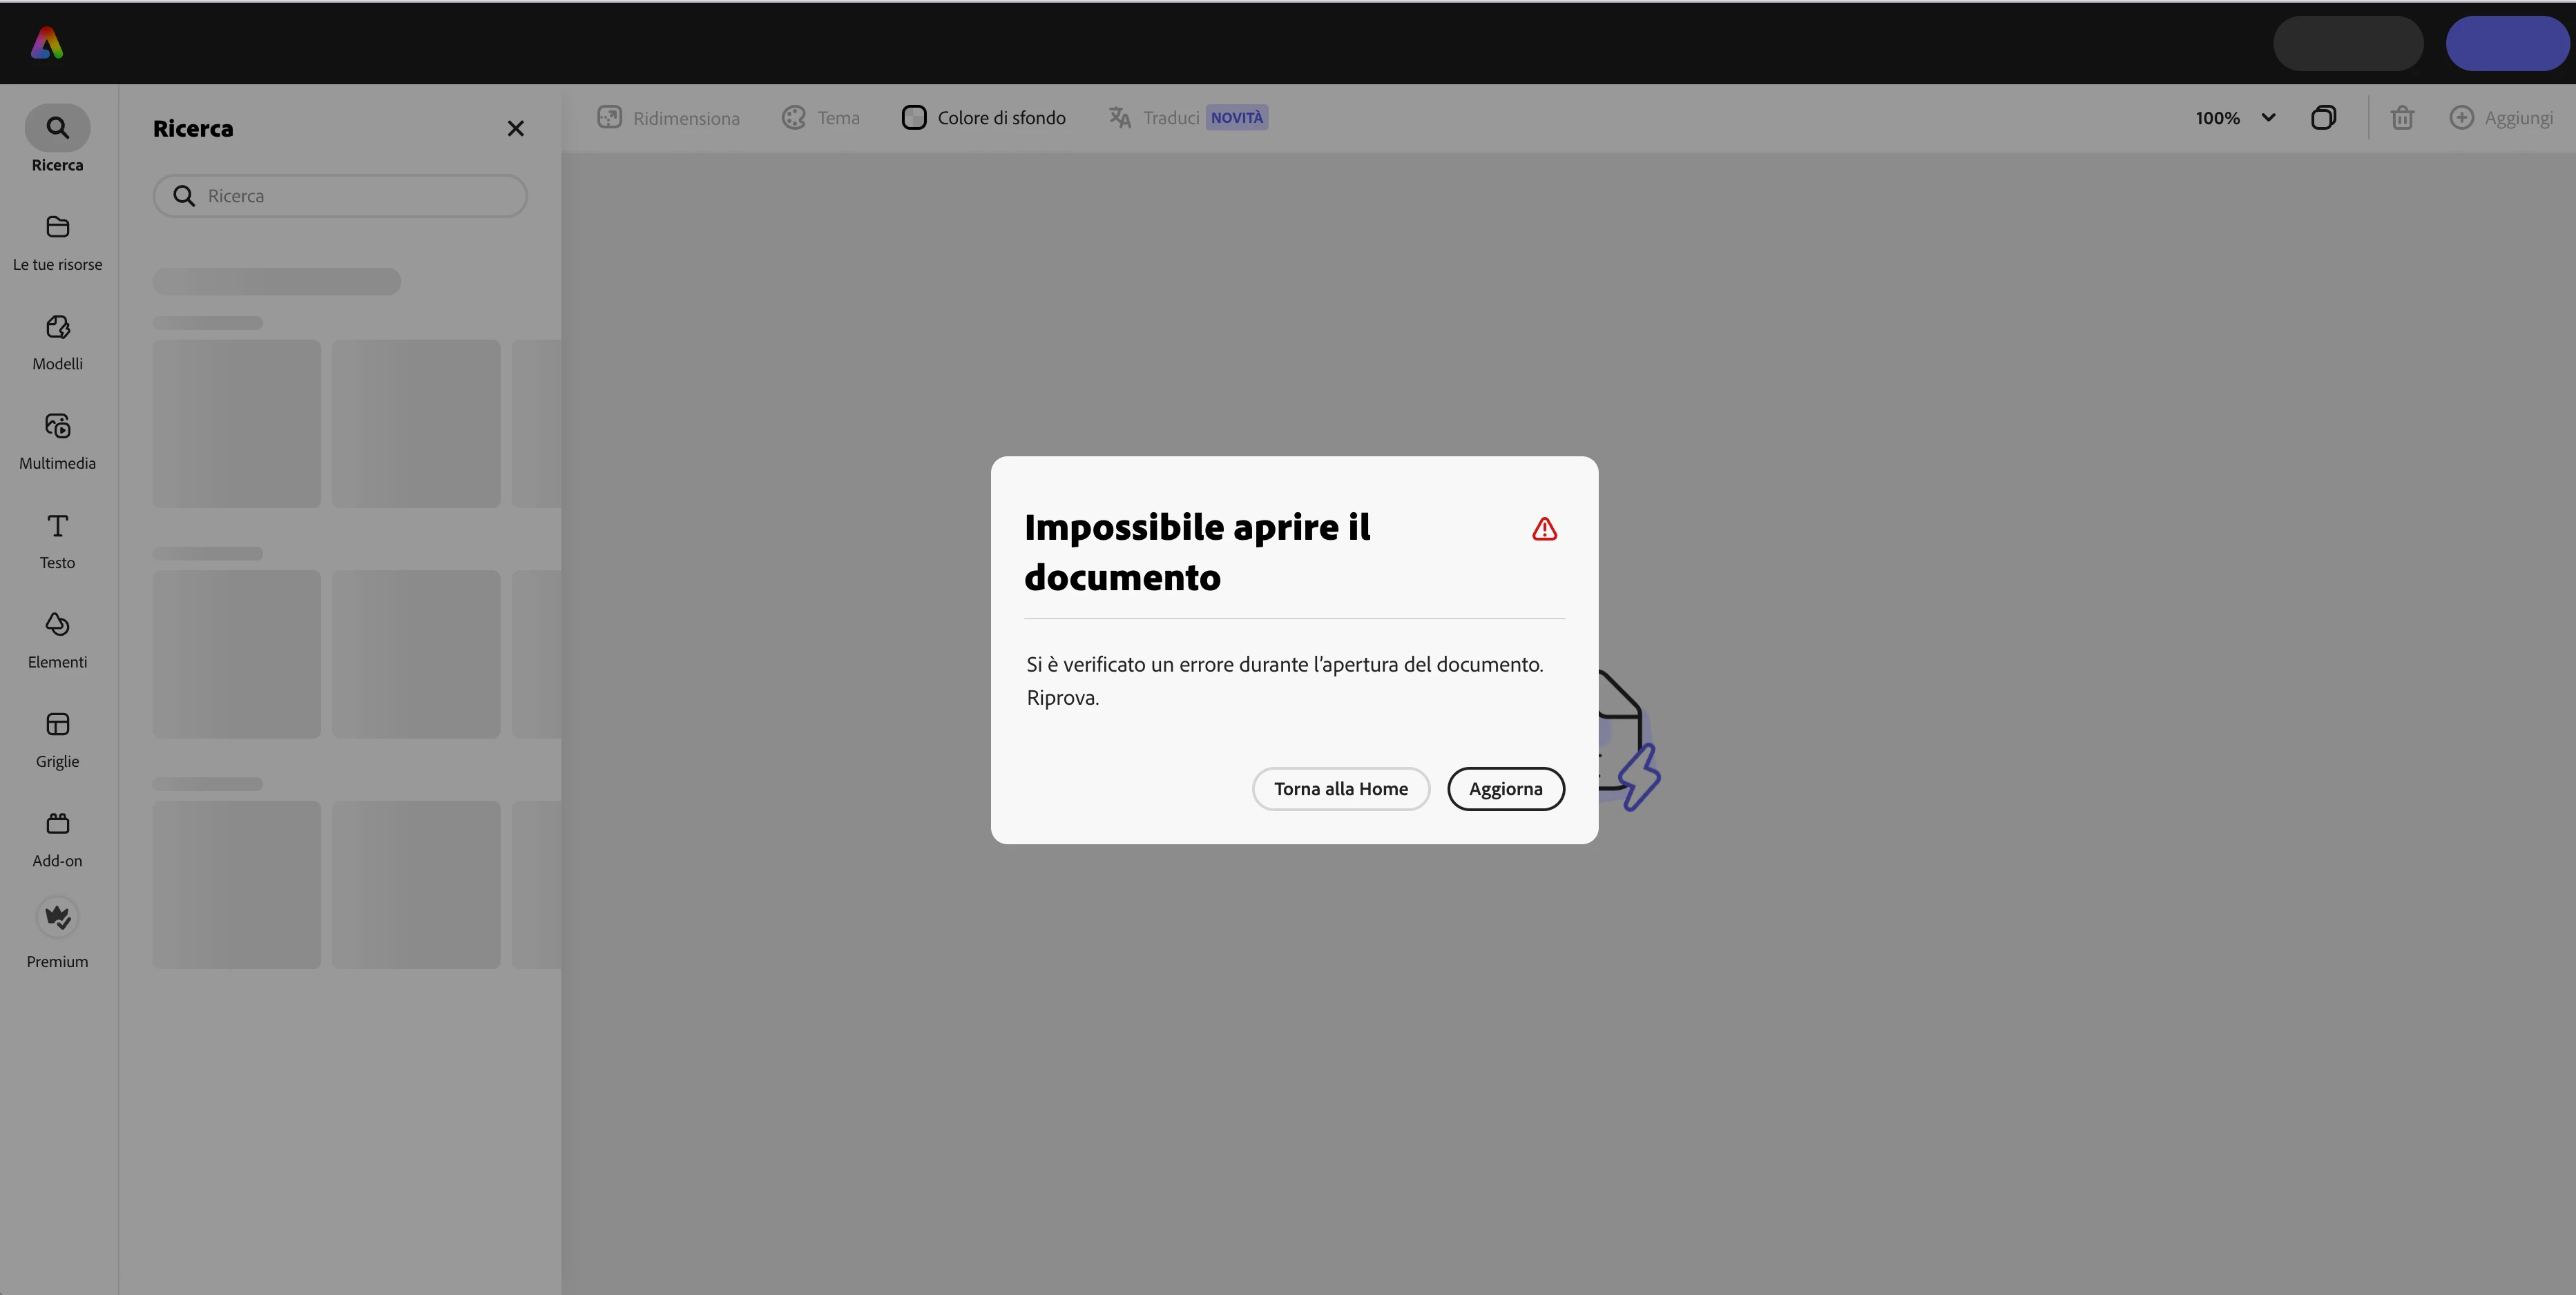
Task: Open the Multimedia sidebar icon
Action: [57, 427]
